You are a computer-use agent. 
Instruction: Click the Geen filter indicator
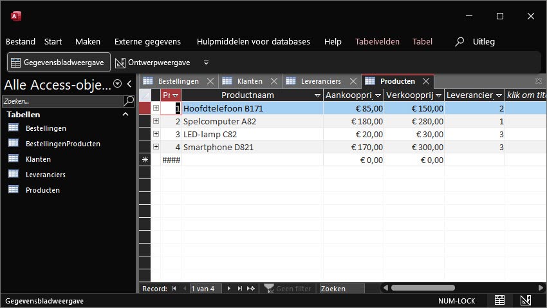click(288, 289)
